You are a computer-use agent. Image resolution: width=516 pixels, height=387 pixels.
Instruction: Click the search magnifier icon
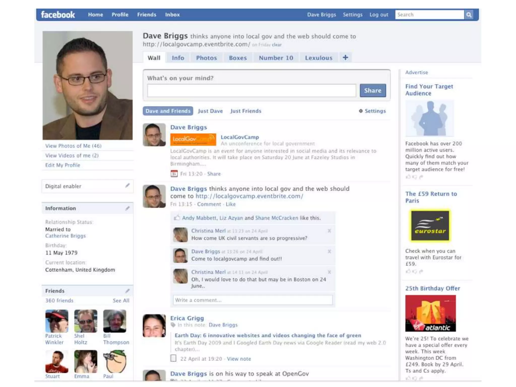tap(469, 15)
